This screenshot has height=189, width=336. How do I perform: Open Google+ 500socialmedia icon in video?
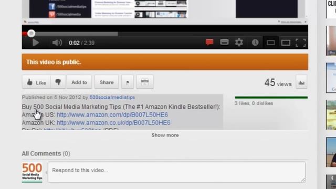coord(52,14)
